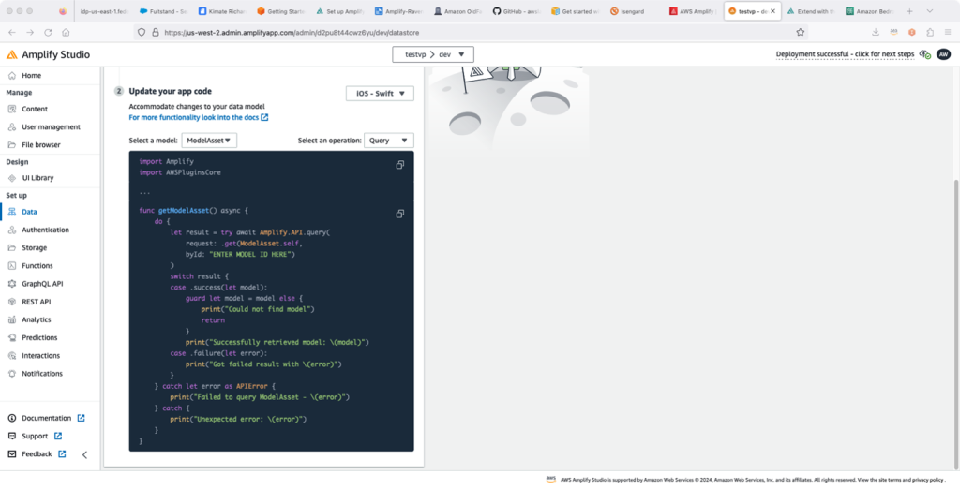The width and height of the screenshot is (960, 490).
Task: Open the iOS - Swift platform dropdown
Action: point(380,94)
